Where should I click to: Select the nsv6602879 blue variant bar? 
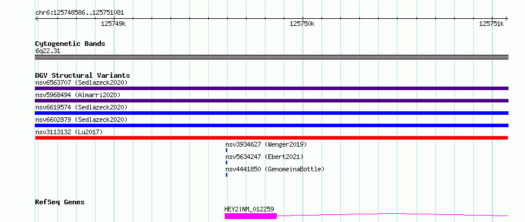[x=271, y=125]
